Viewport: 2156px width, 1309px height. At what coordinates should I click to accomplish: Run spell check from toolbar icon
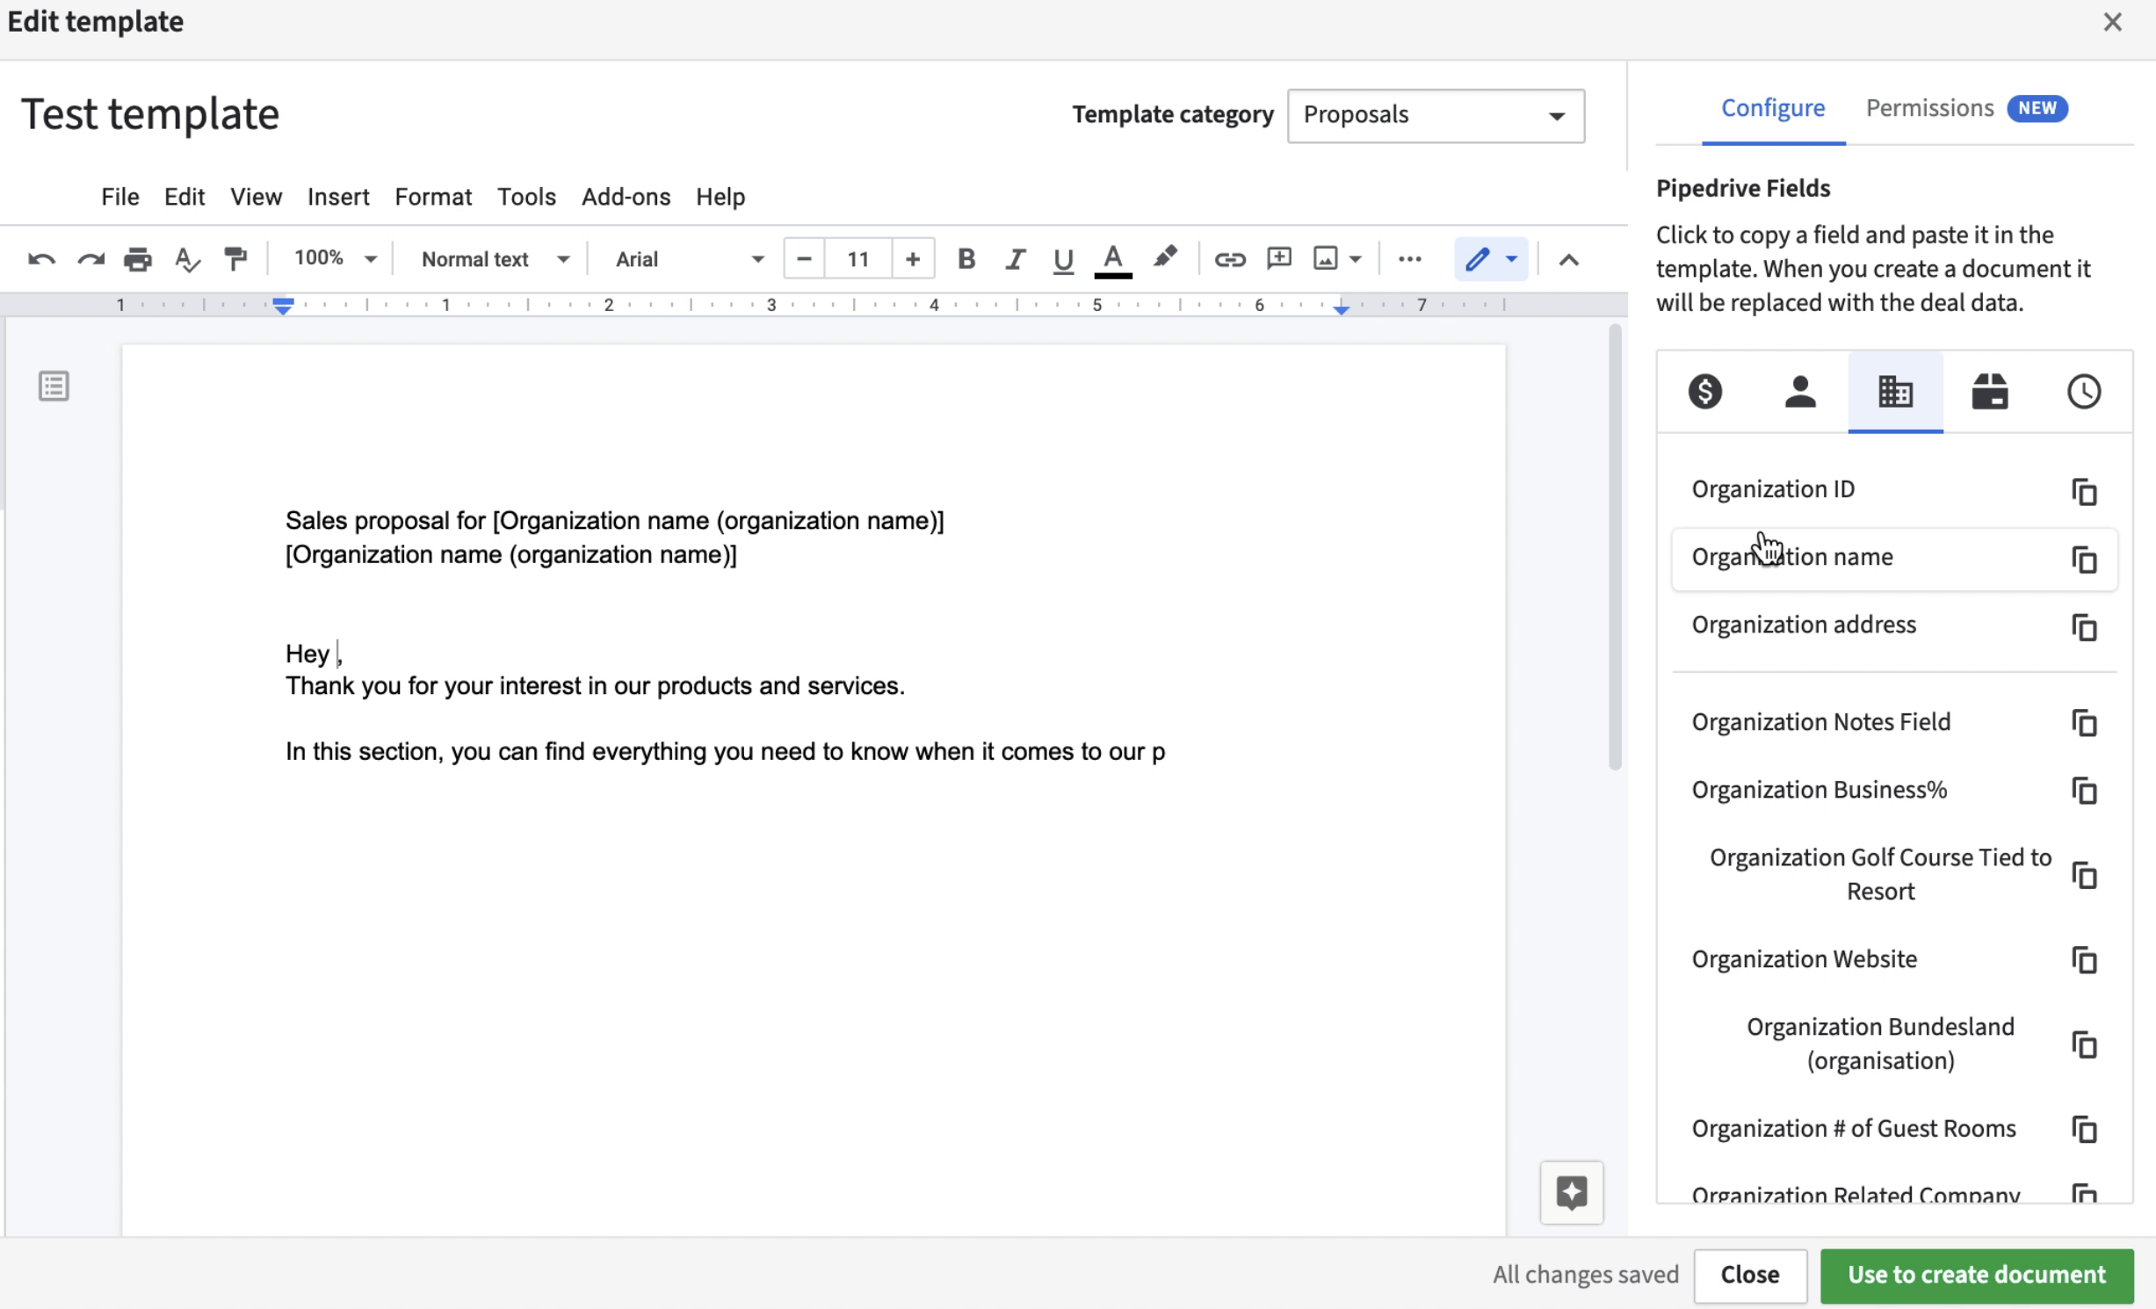187,259
